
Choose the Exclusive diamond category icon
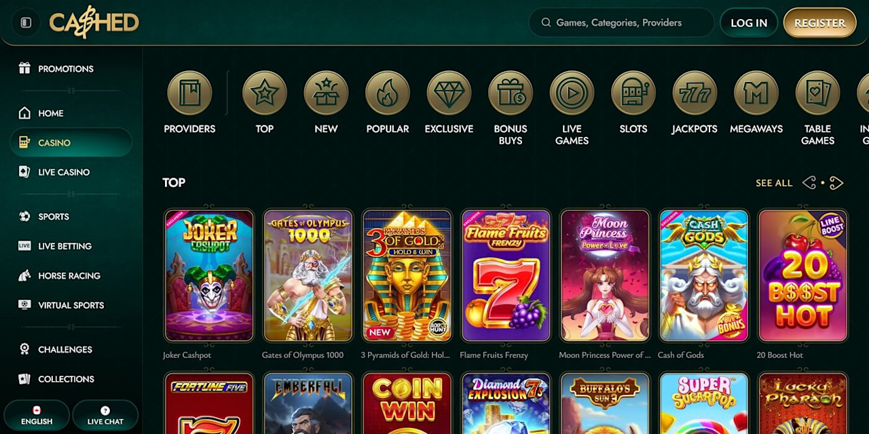449,93
